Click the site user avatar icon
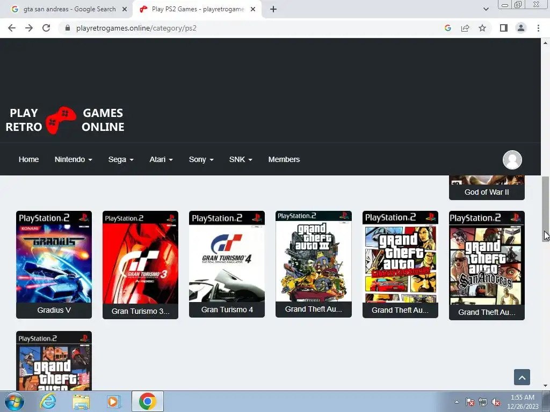The width and height of the screenshot is (550, 412). tap(512, 160)
